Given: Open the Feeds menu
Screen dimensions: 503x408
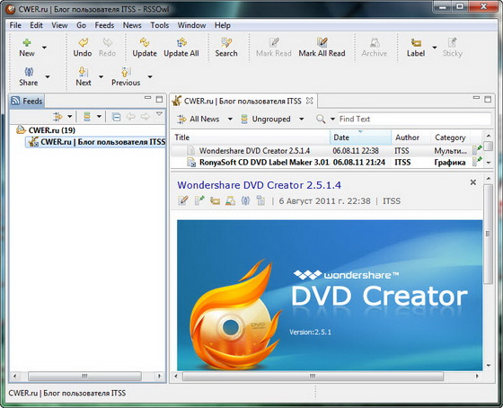Looking at the screenshot, I should [104, 25].
